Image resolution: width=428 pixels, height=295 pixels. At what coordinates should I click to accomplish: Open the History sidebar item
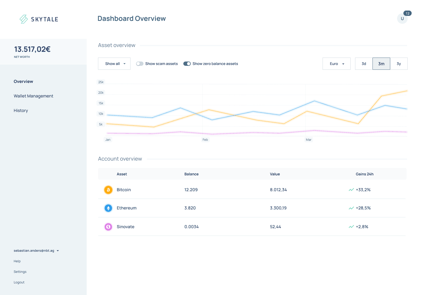coord(21,110)
